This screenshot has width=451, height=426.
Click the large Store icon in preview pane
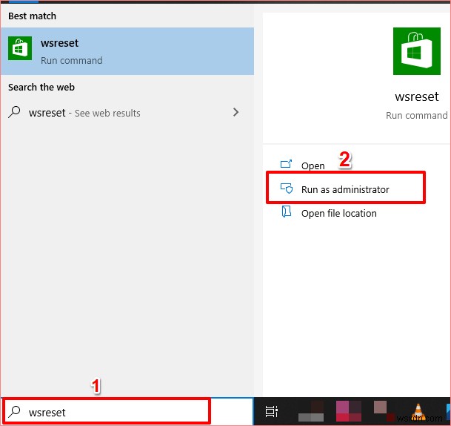pos(417,51)
